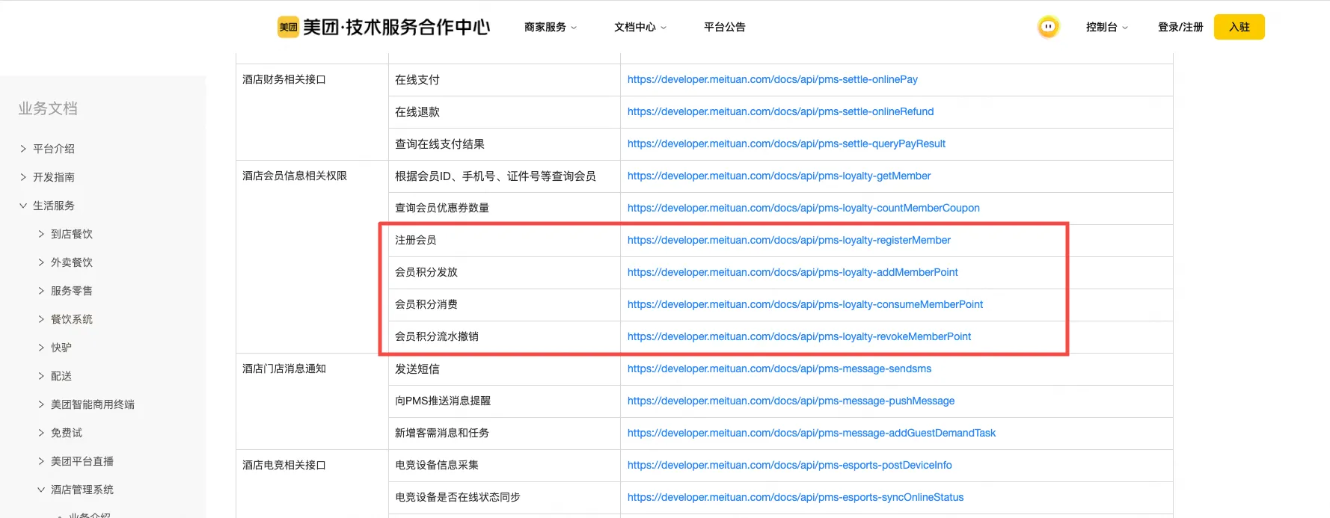The height and width of the screenshot is (518, 1330).
Task: Open pms-message-sendsms link
Action: pos(779,369)
